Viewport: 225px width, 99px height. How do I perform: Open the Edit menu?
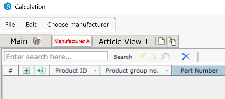pos(31,25)
